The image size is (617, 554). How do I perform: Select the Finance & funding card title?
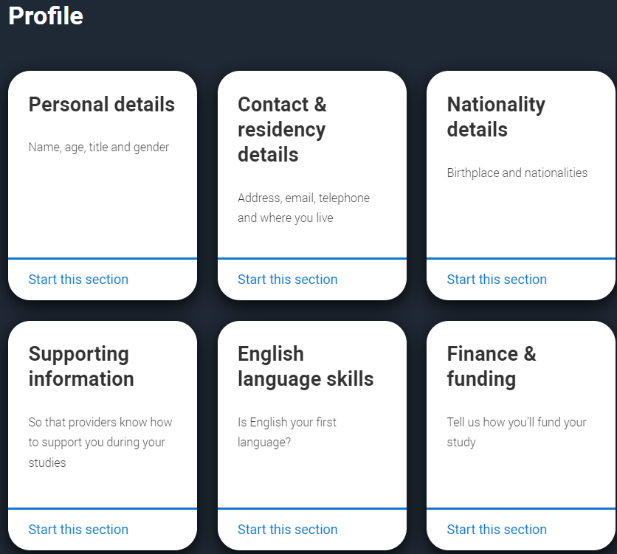click(x=492, y=367)
